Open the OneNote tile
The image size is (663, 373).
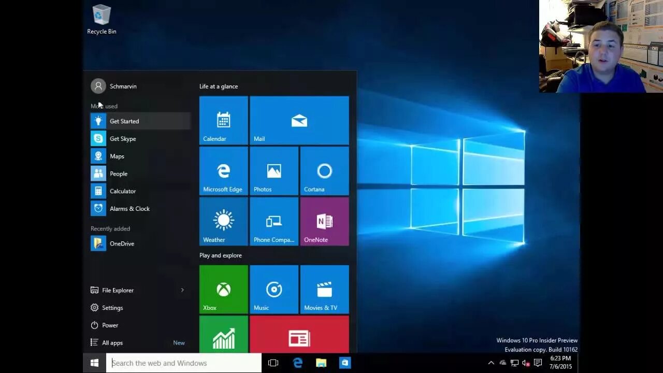(x=325, y=221)
